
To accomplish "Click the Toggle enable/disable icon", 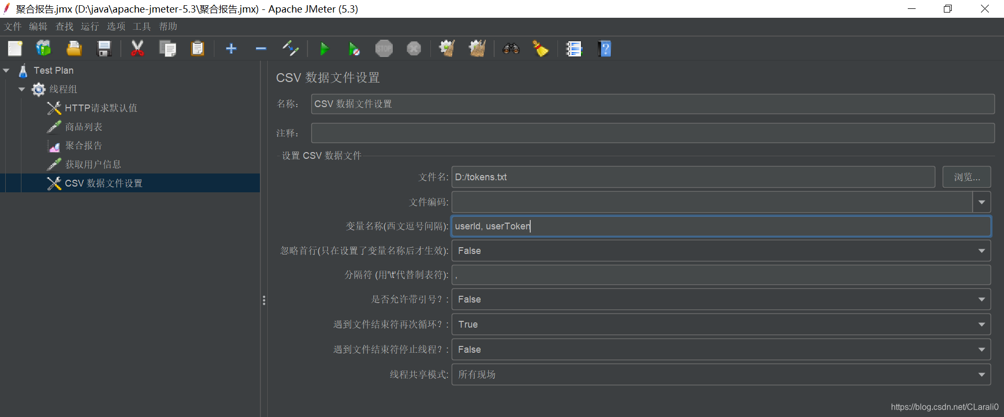I will click(290, 49).
